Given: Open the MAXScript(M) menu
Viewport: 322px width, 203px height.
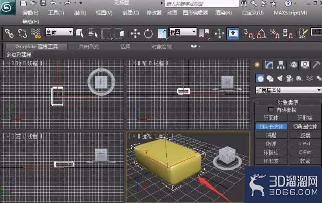Looking at the screenshot, I should [x=290, y=13].
